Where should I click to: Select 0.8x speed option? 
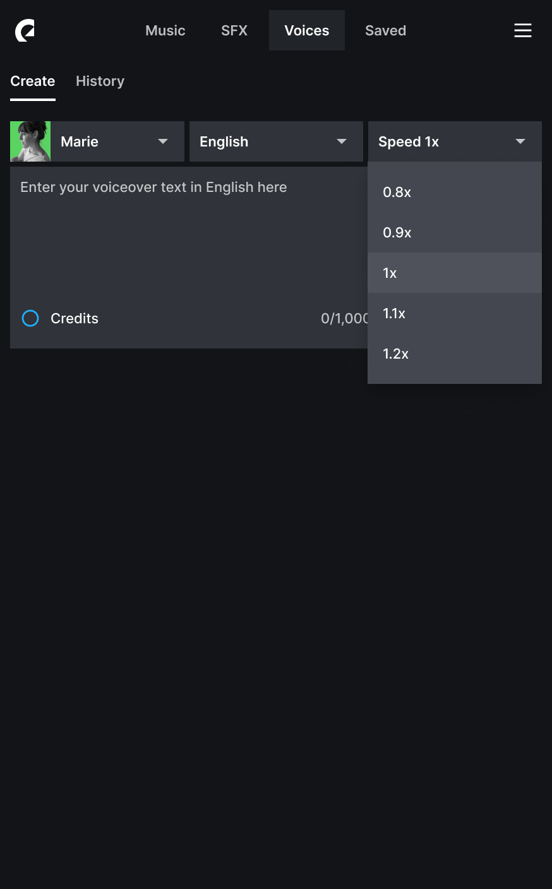455,192
